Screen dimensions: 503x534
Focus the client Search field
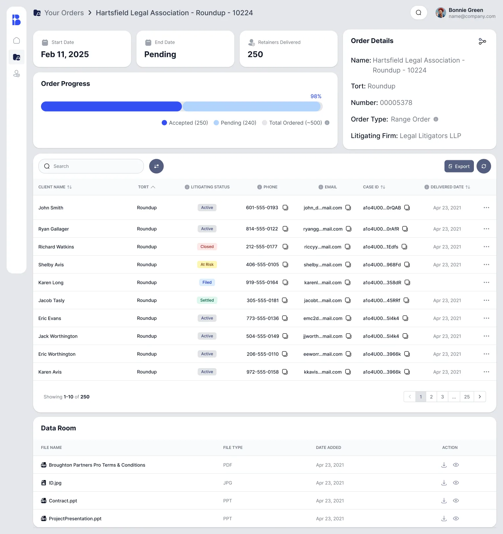tap(91, 166)
